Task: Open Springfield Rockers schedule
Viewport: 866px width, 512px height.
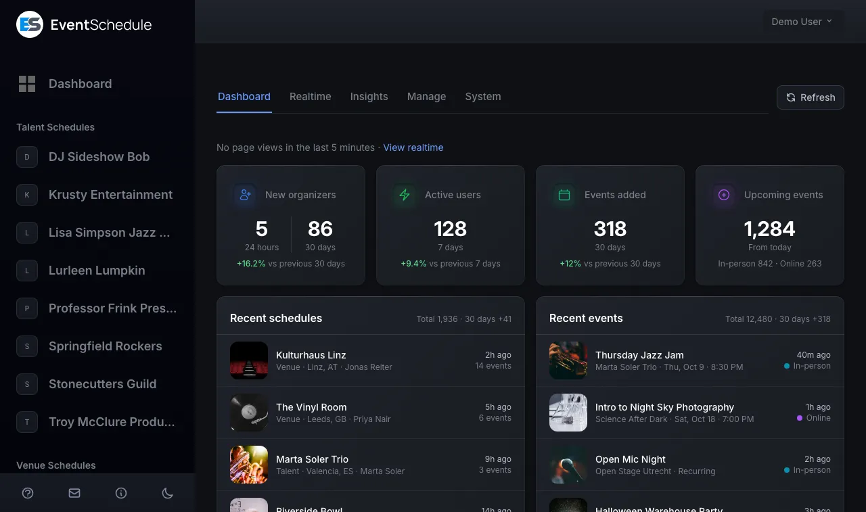Action: click(x=106, y=346)
